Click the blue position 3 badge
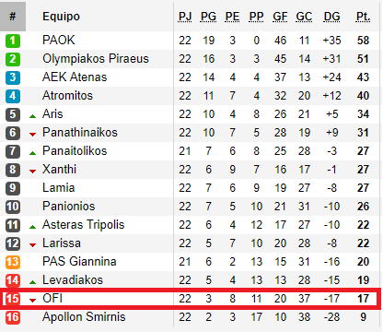Viewport: 383px width, 332px height. 13,77
